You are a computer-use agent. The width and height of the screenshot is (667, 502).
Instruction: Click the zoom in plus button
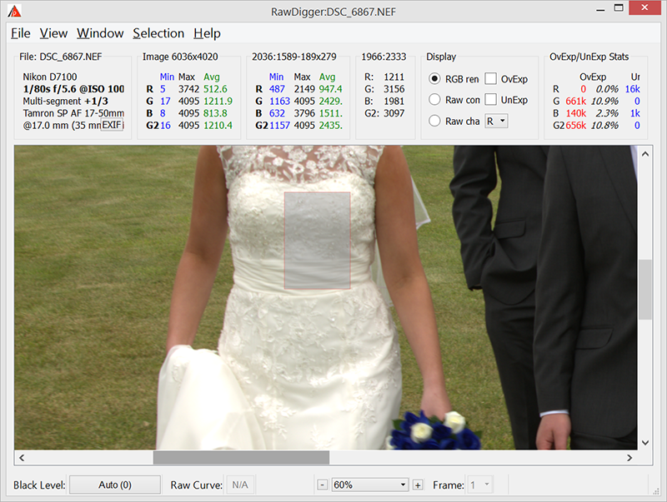click(x=418, y=485)
